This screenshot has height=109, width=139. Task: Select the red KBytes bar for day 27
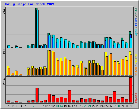click(114, 97)
